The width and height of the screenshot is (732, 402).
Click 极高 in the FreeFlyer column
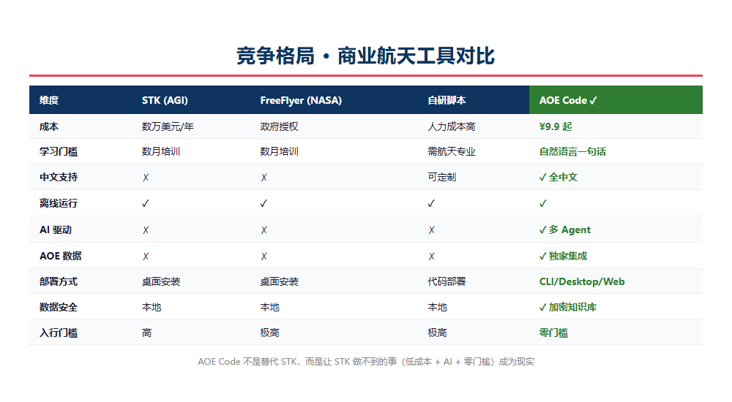[269, 333]
